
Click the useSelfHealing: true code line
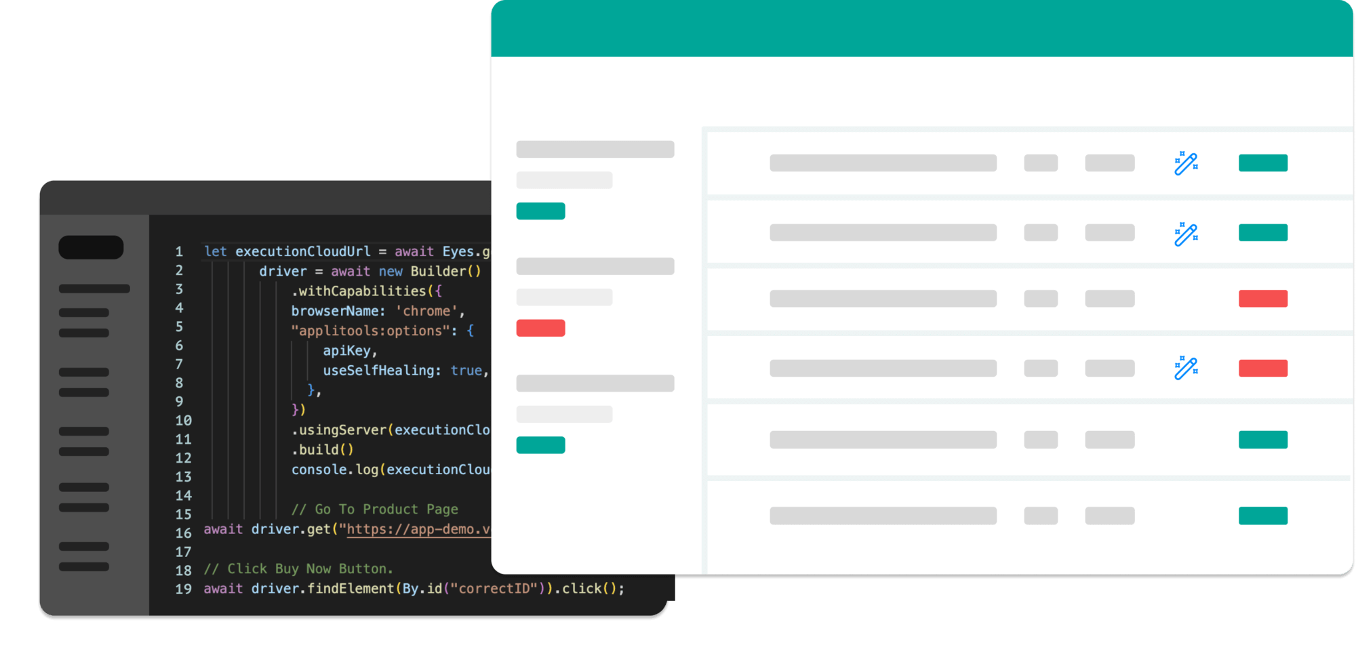point(405,371)
